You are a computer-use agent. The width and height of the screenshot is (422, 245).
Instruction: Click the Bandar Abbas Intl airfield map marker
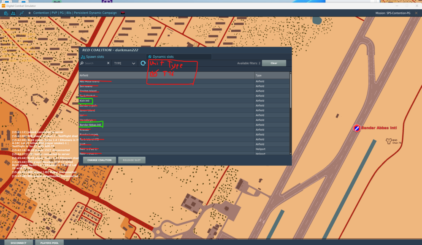click(x=357, y=128)
